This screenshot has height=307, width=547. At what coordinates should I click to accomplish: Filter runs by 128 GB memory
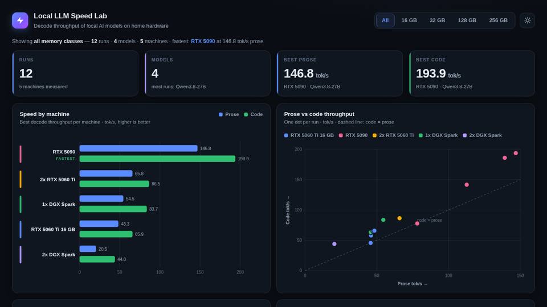pos(467,20)
